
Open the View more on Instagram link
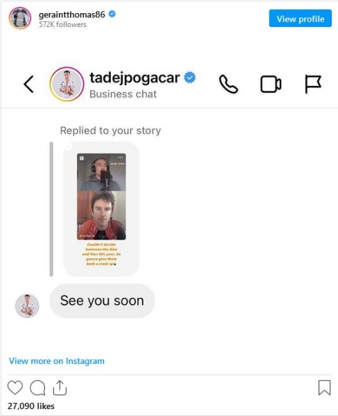tap(57, 361)
